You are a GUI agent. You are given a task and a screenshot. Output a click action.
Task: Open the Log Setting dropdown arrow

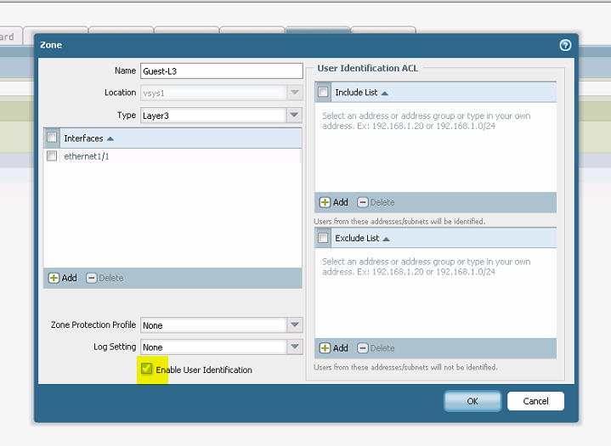coord(295,347)
